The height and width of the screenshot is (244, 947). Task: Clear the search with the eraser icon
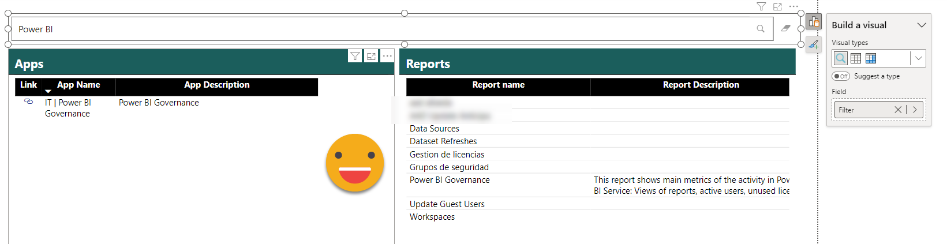[785, 28]
